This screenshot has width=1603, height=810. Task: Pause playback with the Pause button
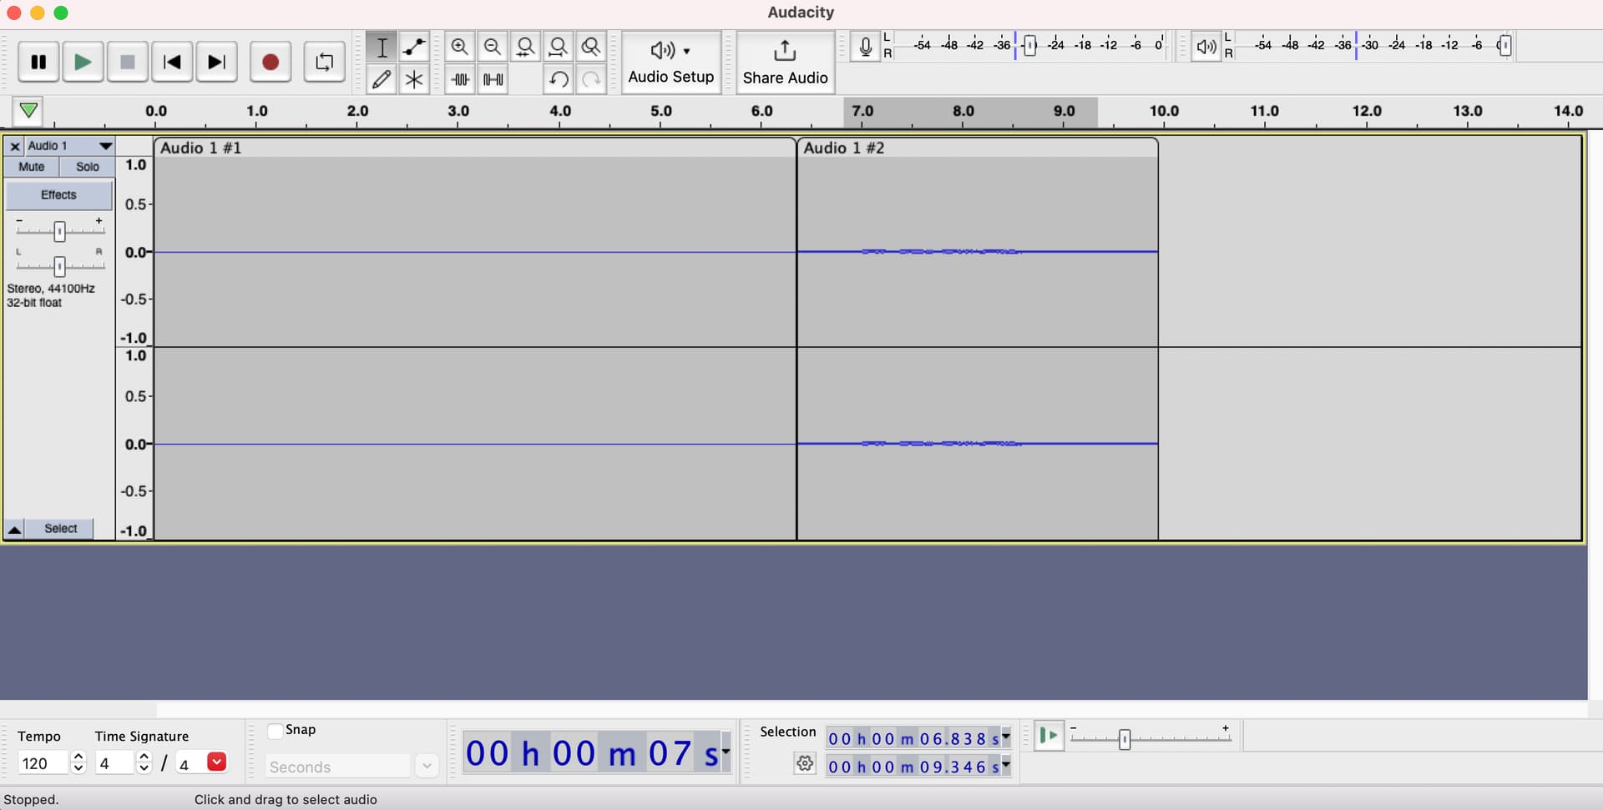pyautogui.click(x=38, y=62)
